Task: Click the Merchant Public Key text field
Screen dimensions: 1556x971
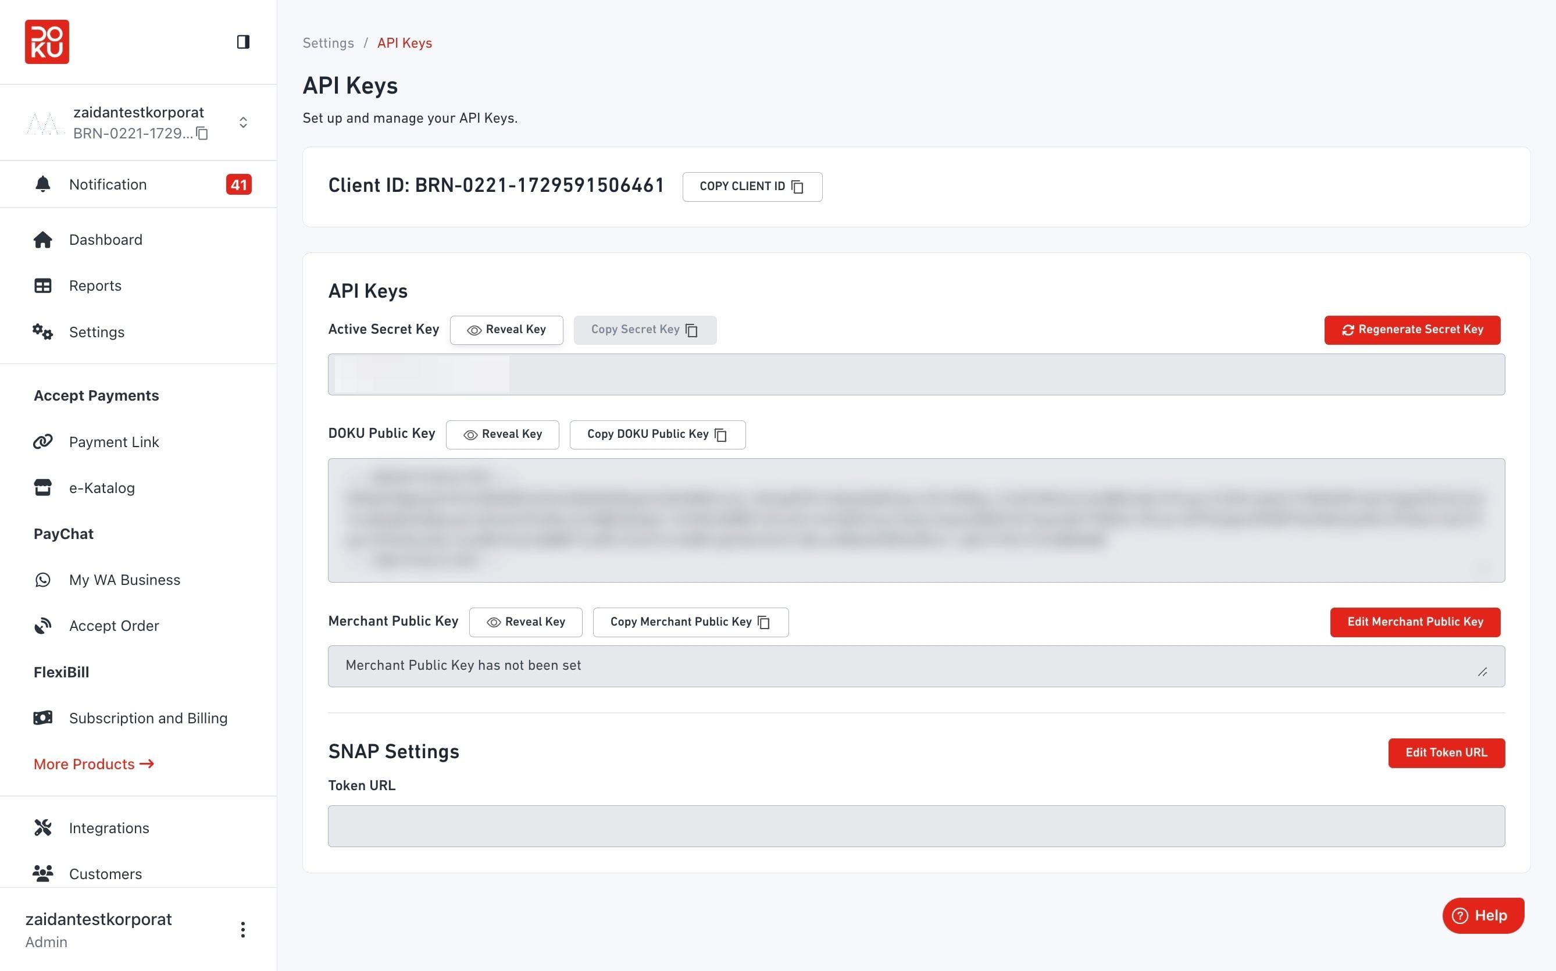Action: (x=916, y=666)
